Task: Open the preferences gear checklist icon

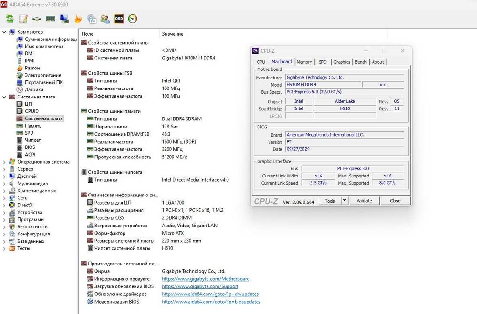Action: tap(92, 19)
